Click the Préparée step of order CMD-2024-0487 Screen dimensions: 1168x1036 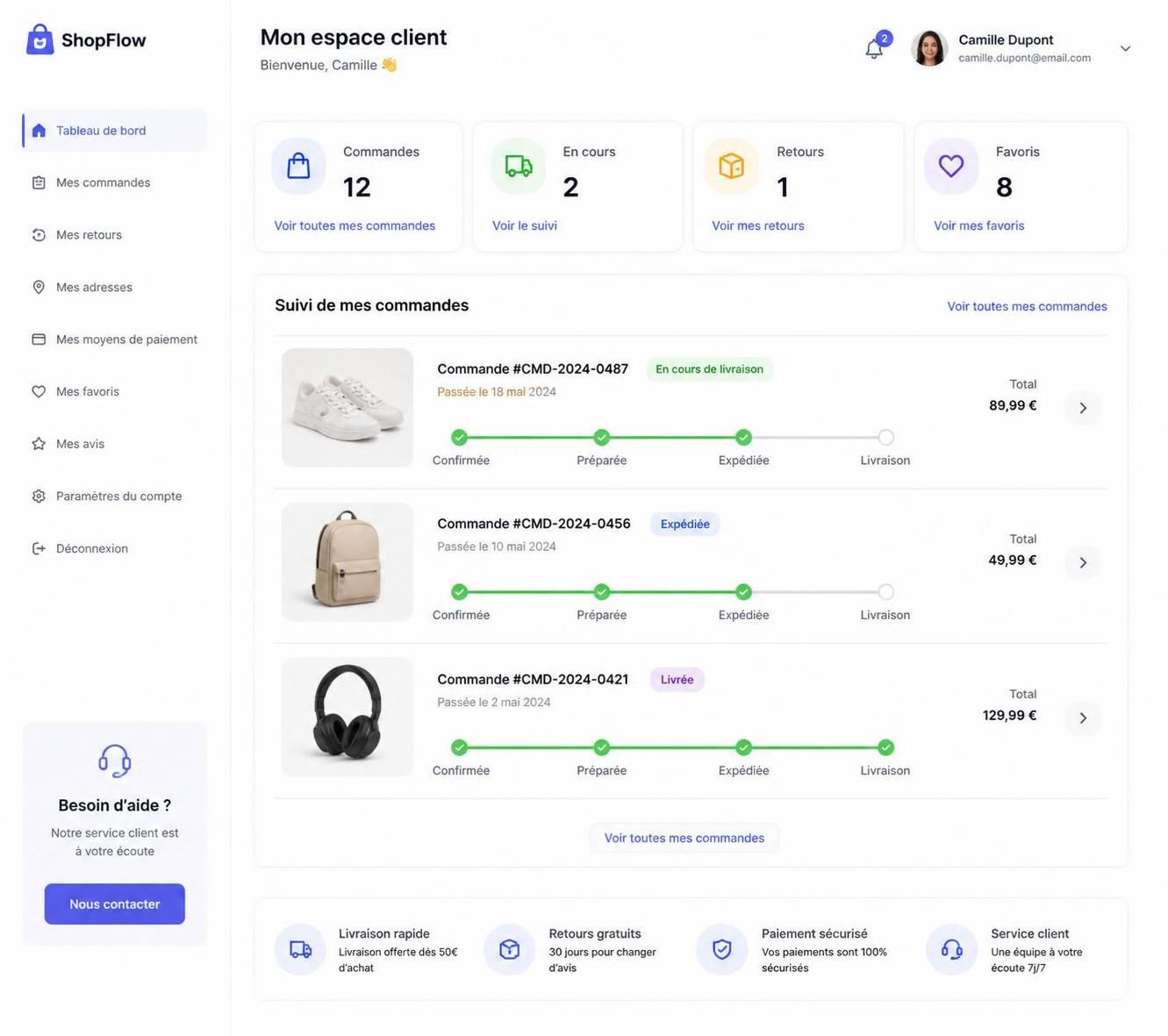tap(601, 437)
